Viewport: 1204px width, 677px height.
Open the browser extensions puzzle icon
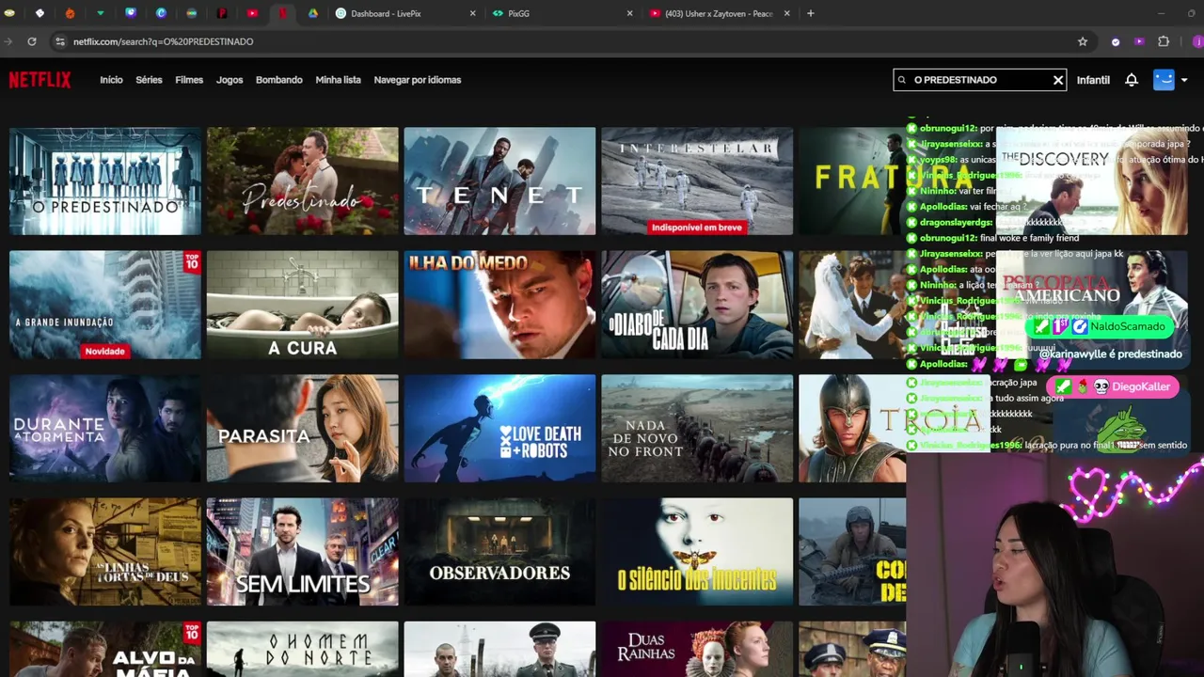point(1164,41)
